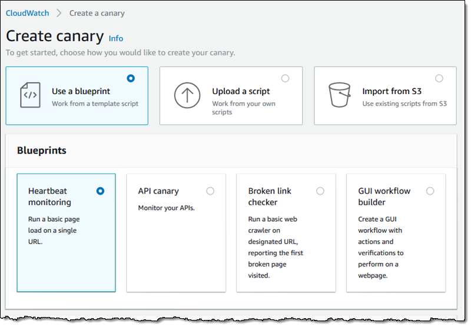The image size is (471, 327).
Task: Choose the API canary radio button
Action: tap(210, 191)
